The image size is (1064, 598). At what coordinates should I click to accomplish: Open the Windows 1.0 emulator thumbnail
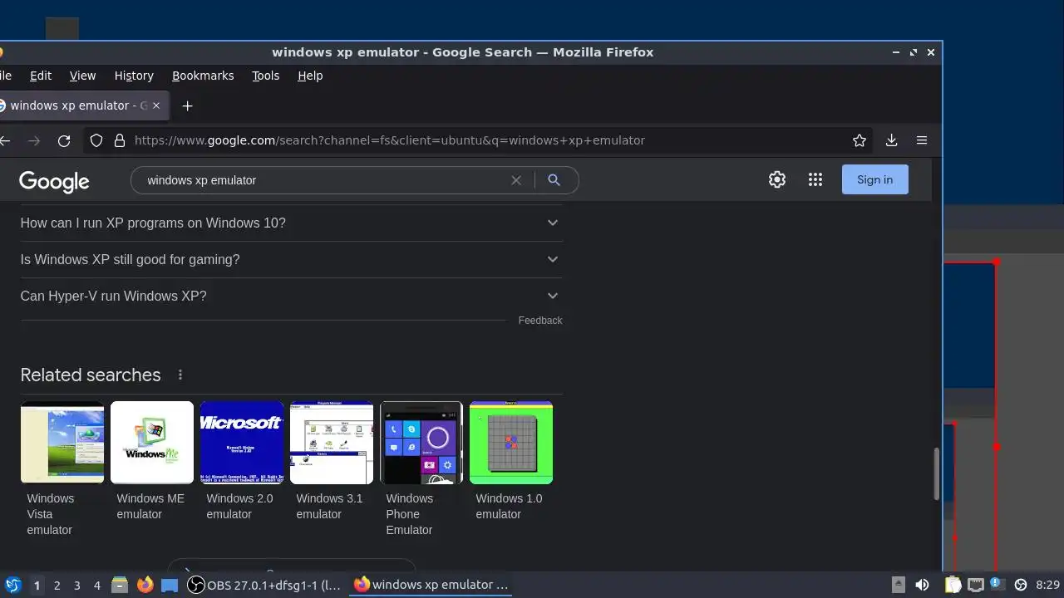pyautogui.click(x=511, y=443)
